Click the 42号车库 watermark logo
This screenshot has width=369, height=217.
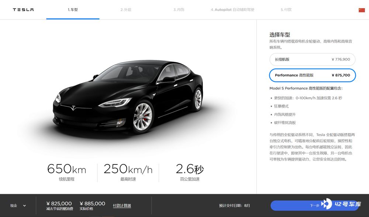(341, 204)
